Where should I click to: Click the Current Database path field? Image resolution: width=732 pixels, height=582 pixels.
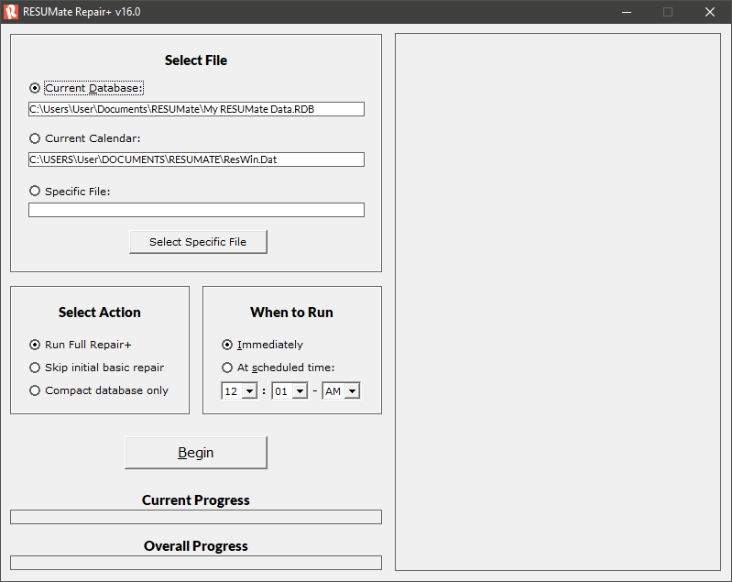click(x=196, y=109)
